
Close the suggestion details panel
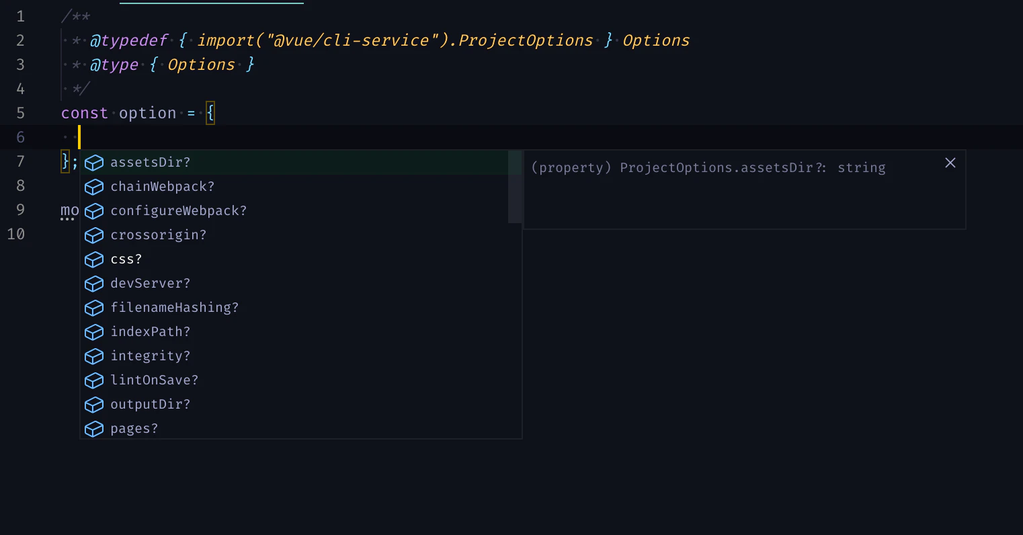coord(950,163)
